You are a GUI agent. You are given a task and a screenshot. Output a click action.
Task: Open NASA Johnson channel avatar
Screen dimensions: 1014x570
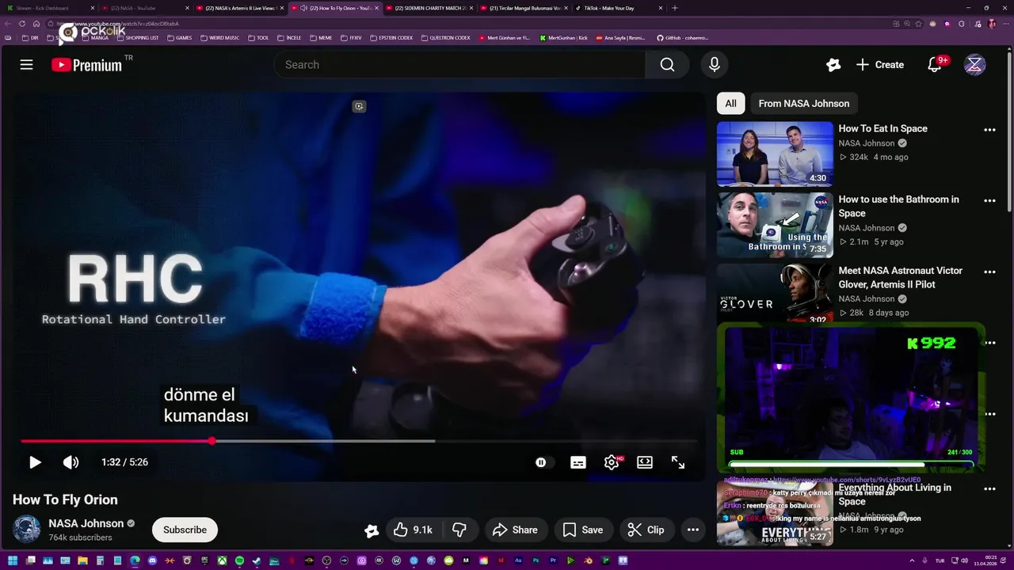[x=26, y=530]
